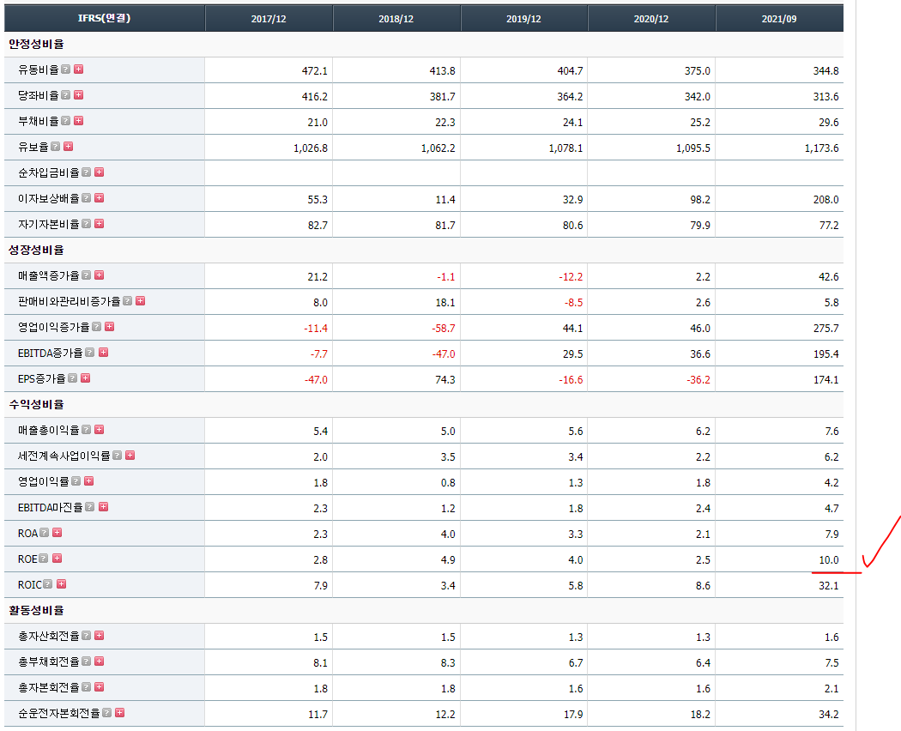The width and height of the screenshot is (901, 731).
Task: Open help icon next to 순차입금비율
Action: pyautogui.click(x=86, y=172)
